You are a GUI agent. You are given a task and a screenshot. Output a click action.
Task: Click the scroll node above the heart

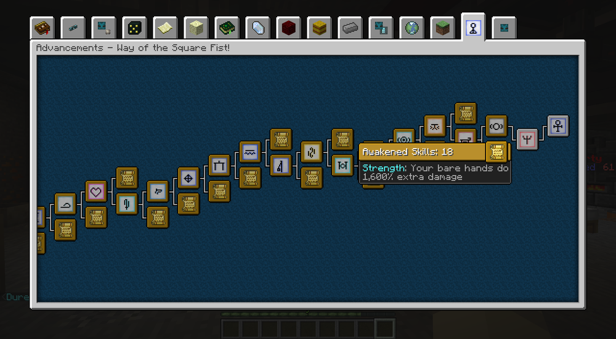click(127, 178)
